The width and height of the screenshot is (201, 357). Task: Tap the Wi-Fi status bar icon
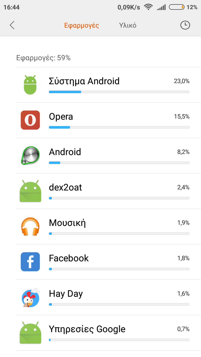tap(148, 7)
